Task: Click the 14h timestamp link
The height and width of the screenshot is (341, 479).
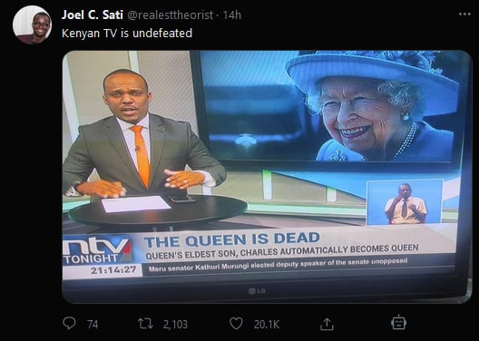Action: coord(232,15)
